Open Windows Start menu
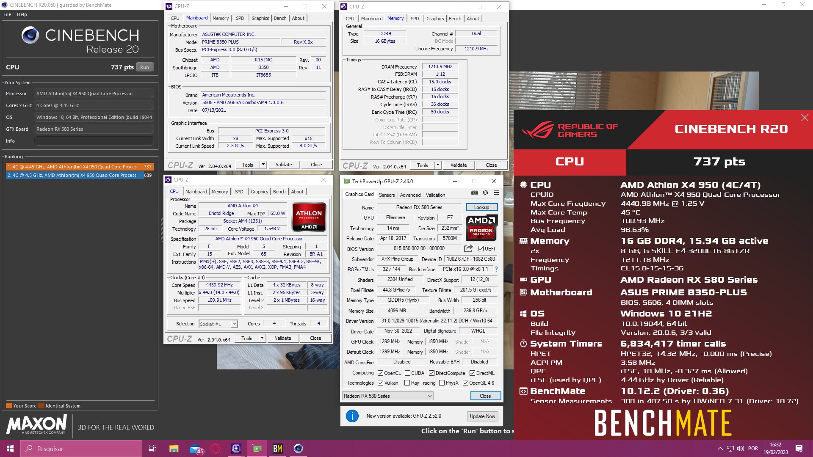Image resolution: width=813 pixels, height=457 pixels. (10, 449)
